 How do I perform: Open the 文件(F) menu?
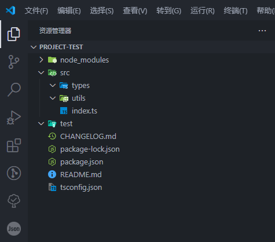pos(36,10)
